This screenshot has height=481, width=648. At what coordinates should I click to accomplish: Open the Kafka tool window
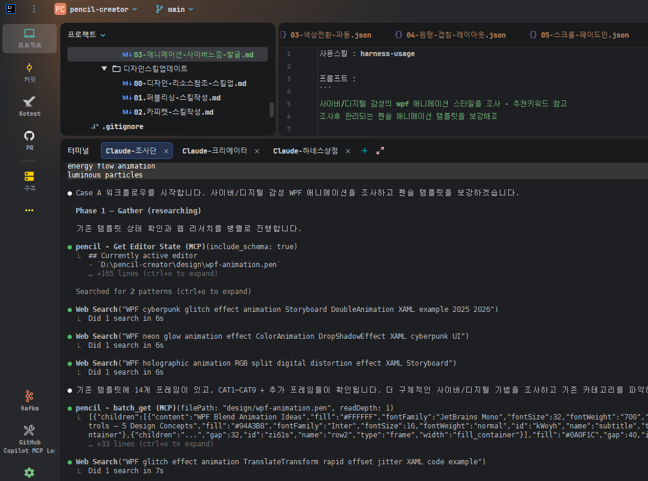pyautogui.click(x=29, y=400)
